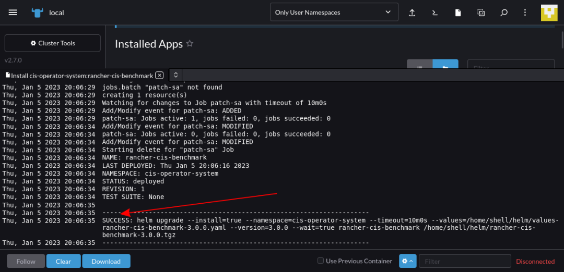Open the vertical three-dot menu
Screen dimensions: 564x272
525,13
